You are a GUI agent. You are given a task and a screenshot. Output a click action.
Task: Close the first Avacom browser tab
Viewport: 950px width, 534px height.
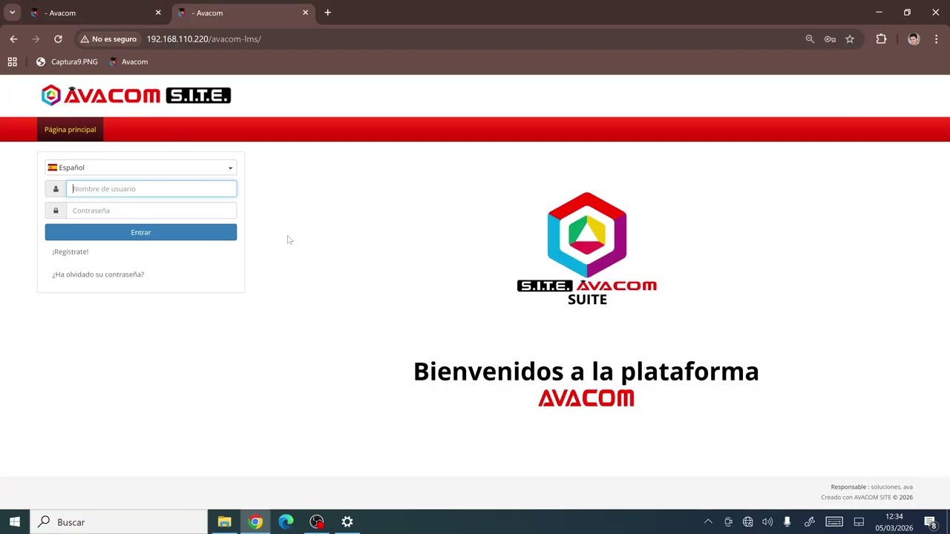point(158,13)
